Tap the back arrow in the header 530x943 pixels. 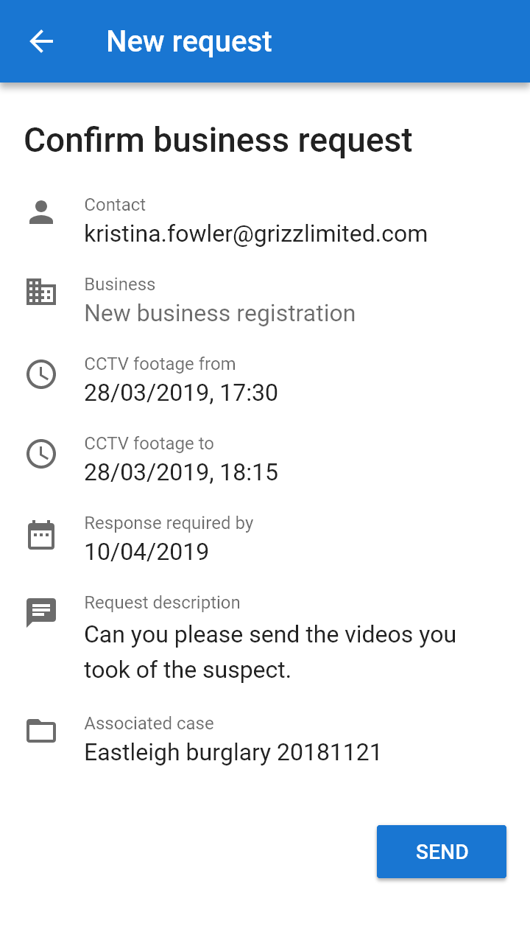point(40,41)
